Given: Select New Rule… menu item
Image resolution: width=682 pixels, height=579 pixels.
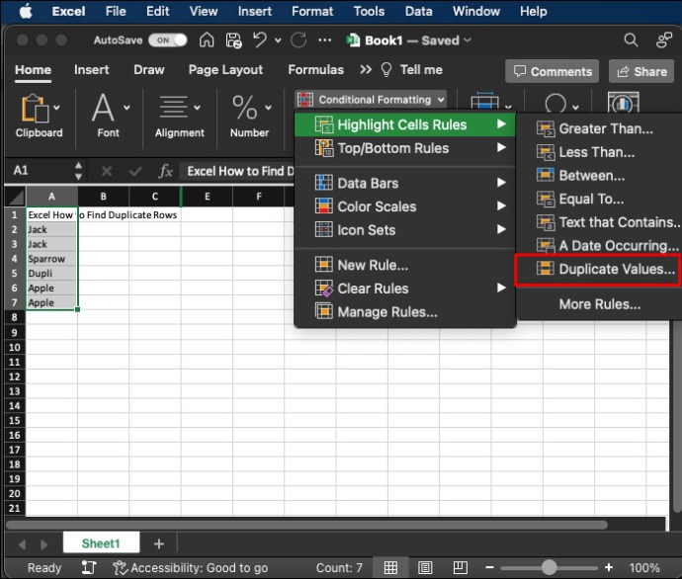Looking at the screenshot, I should tap(405, 265).
